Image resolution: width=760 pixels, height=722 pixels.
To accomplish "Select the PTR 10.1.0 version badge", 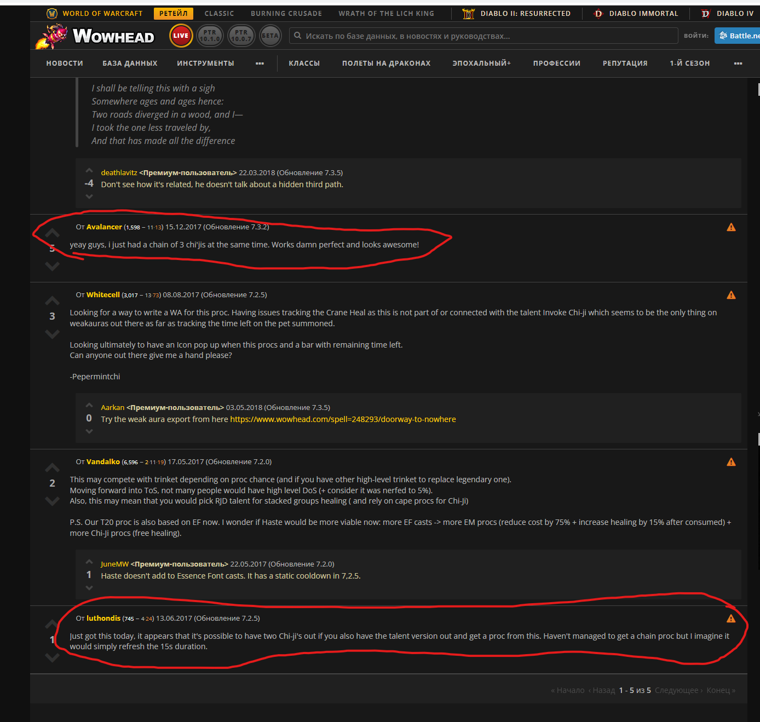I will click(x=210, y=36).
